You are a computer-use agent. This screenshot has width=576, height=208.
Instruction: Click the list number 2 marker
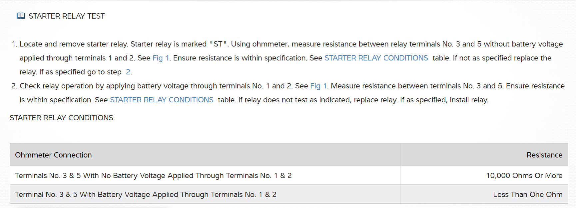tap(14, 86)
